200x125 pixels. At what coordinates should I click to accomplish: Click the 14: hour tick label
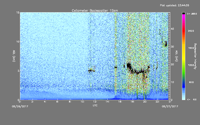(107, 102)
